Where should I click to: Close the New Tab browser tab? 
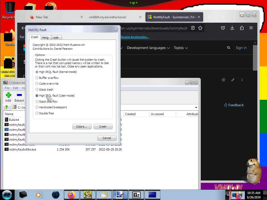[82, 17]
